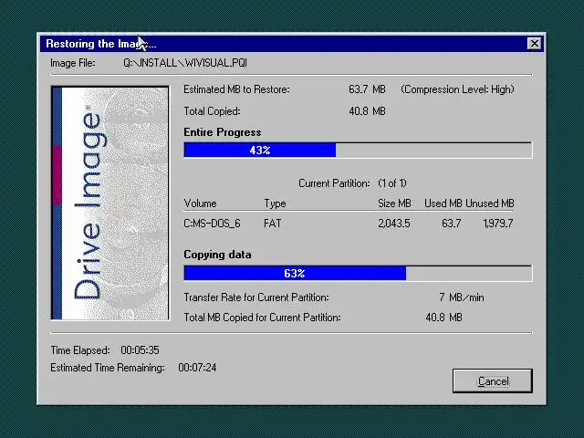
Task: Click the Estimated Time Remaining value 00:07:24
Action: (197, 368)
